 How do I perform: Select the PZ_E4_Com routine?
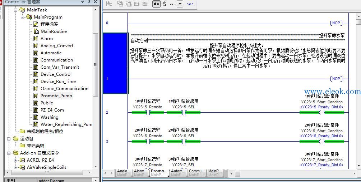click(x=52, y=110)
